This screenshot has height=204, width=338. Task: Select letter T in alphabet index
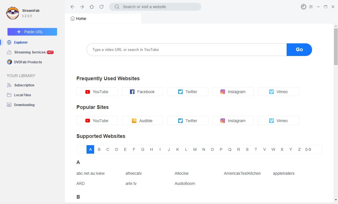coord(256,149)
